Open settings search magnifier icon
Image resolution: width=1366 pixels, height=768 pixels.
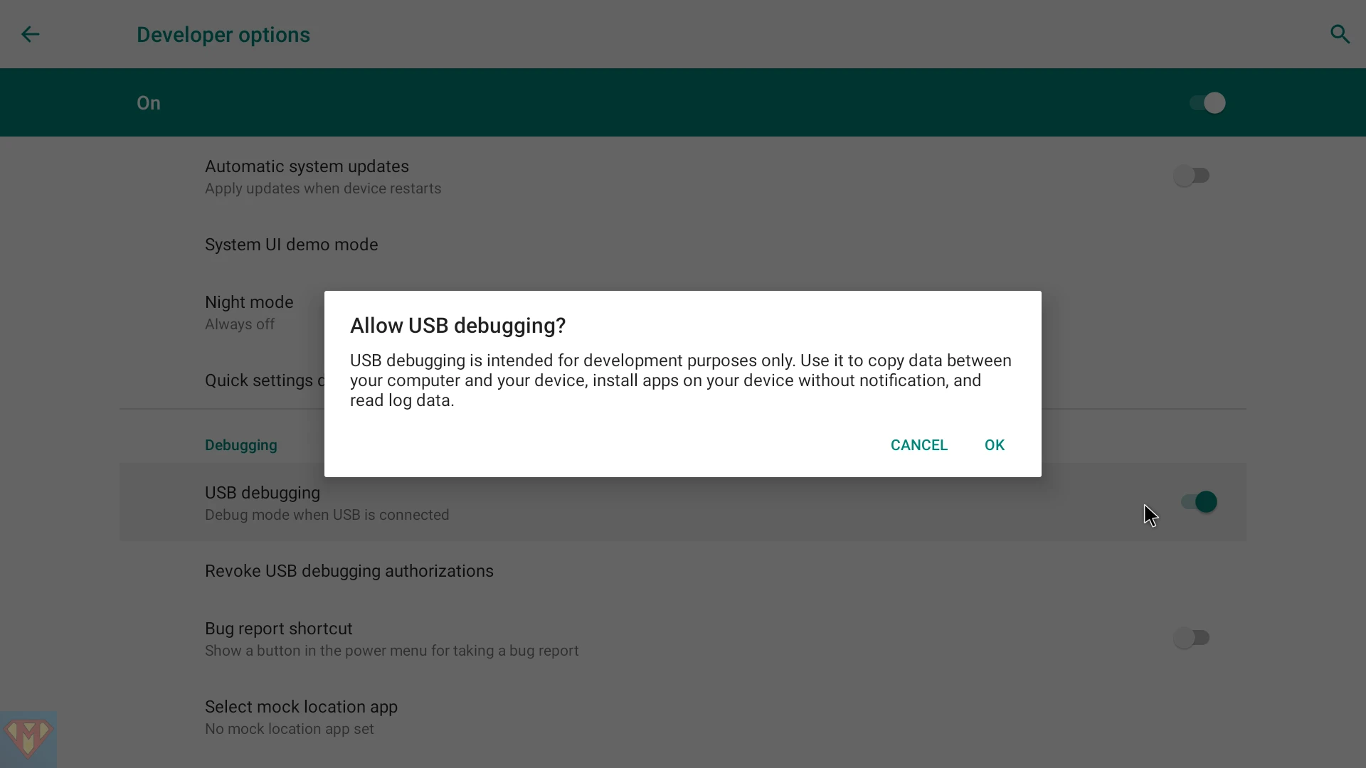coord(1340,34)
